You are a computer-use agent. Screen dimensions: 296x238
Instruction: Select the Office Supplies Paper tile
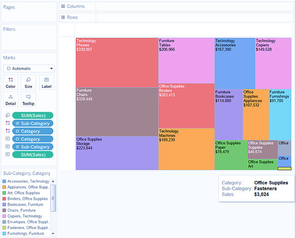tap(231, 155)
